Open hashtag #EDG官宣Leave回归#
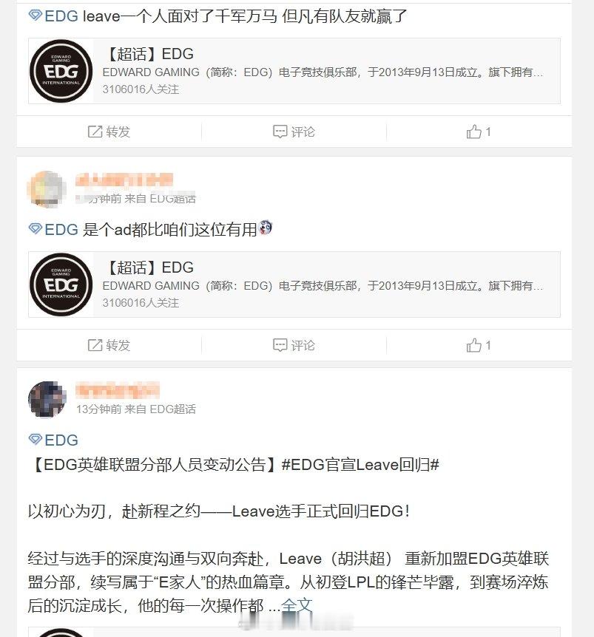This screenshot has height=637, width=594. coord(360,464)
